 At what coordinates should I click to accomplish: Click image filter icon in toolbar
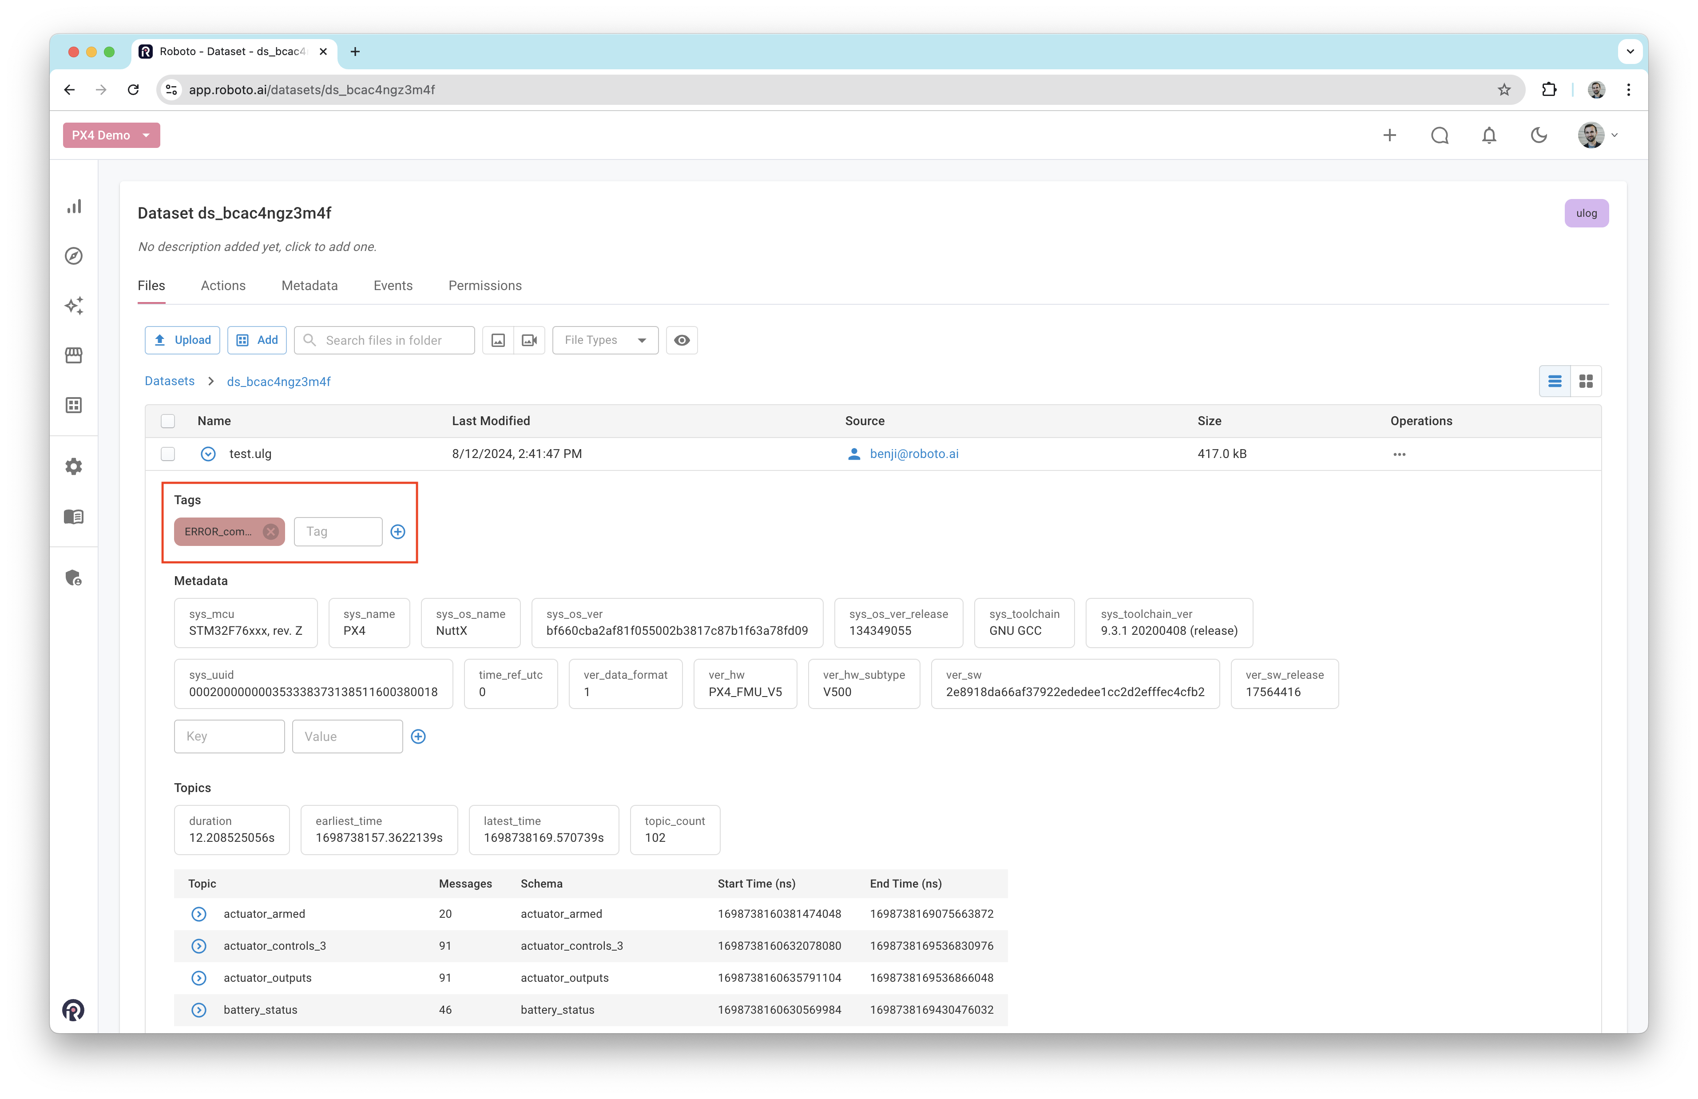coord(499,340)
